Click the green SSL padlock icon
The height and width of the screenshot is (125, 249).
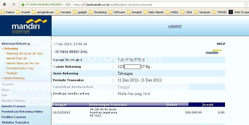[x=23, y=4]
